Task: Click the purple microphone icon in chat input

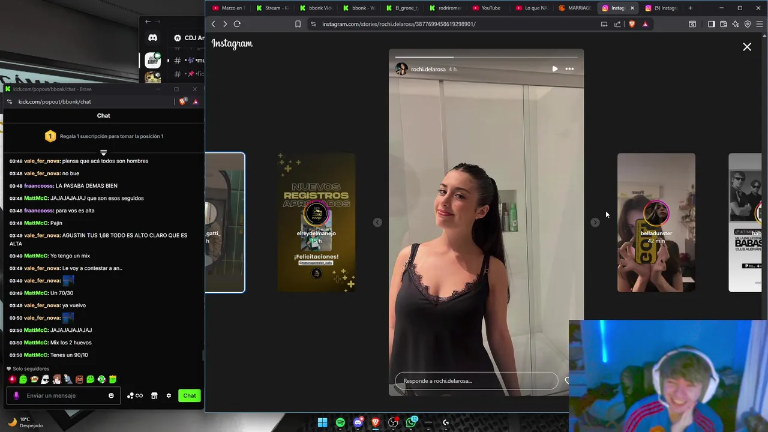Action: coord(16,396)
